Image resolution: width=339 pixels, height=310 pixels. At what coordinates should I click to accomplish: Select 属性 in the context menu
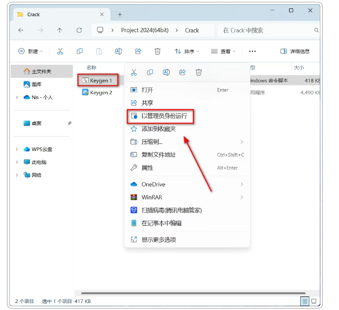[x=147, y=168]
